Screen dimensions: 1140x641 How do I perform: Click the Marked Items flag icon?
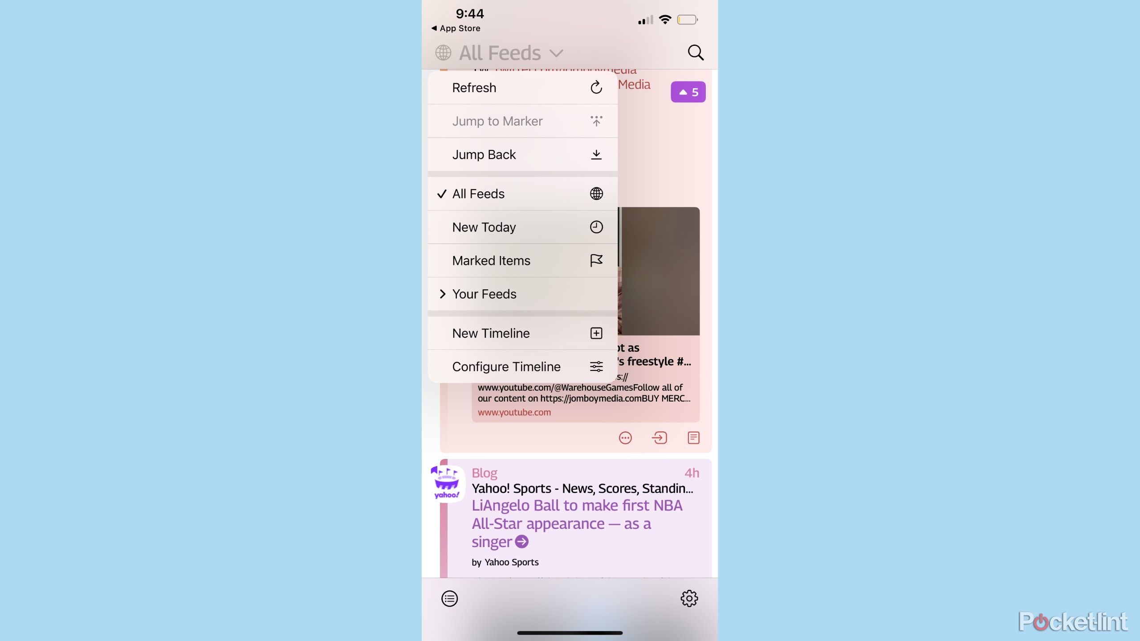pyautogui.click(x=596, y=260)
